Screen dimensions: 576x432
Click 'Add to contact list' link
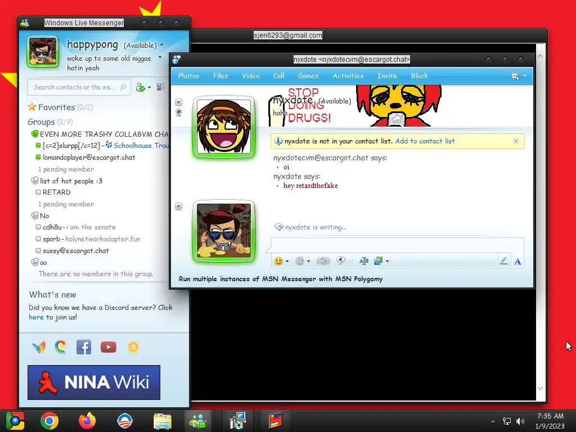click(425, 141)
